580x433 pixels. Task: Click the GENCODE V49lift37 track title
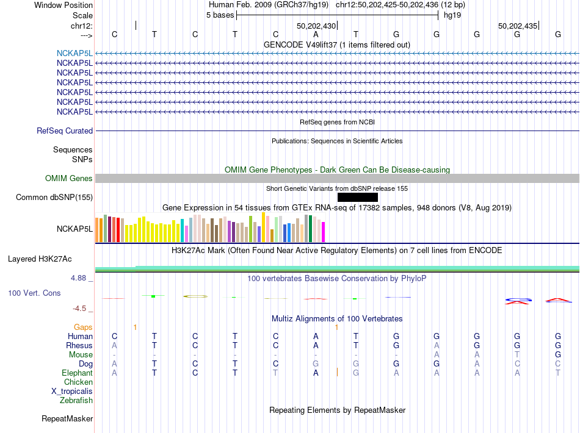pyautogui.click(x=337, y=45)
